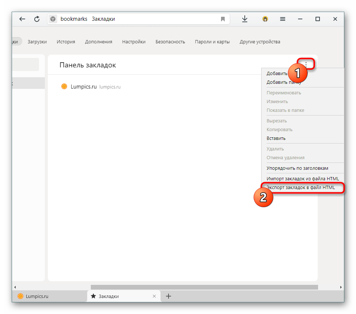Switch to История section
The image size is (356, 314).
tap(66, 42)
